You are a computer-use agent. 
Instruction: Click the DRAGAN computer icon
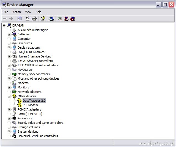tap(9, 25)
